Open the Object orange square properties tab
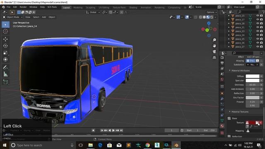Viewport: 265px width, 149px height. [222, 94]
